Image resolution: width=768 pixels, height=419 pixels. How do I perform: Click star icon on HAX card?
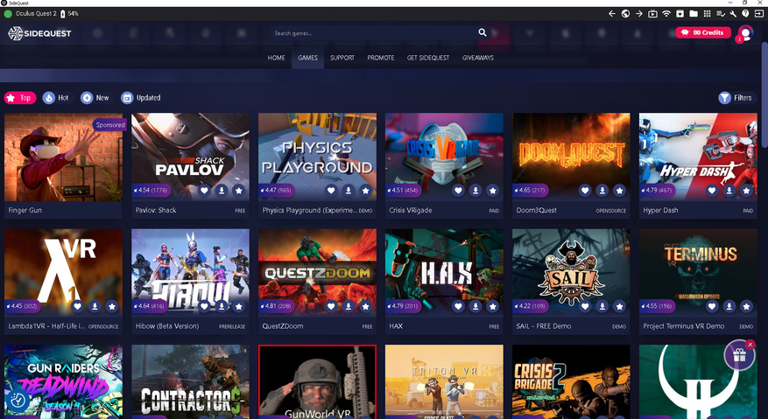pos(492,306)
